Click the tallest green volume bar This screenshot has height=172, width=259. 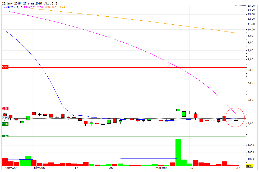coord(178,152)
